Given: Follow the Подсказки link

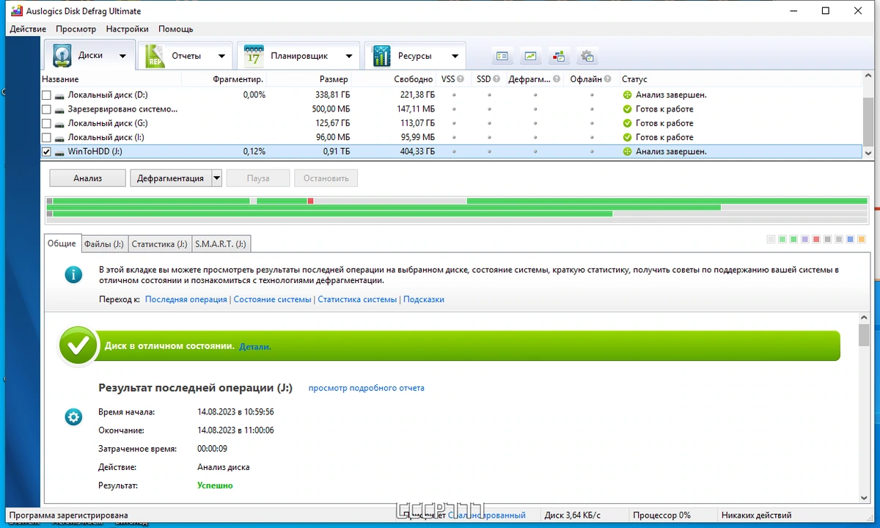Looking at the screenshot, I should pyautogui.click(x=424, y=299).
